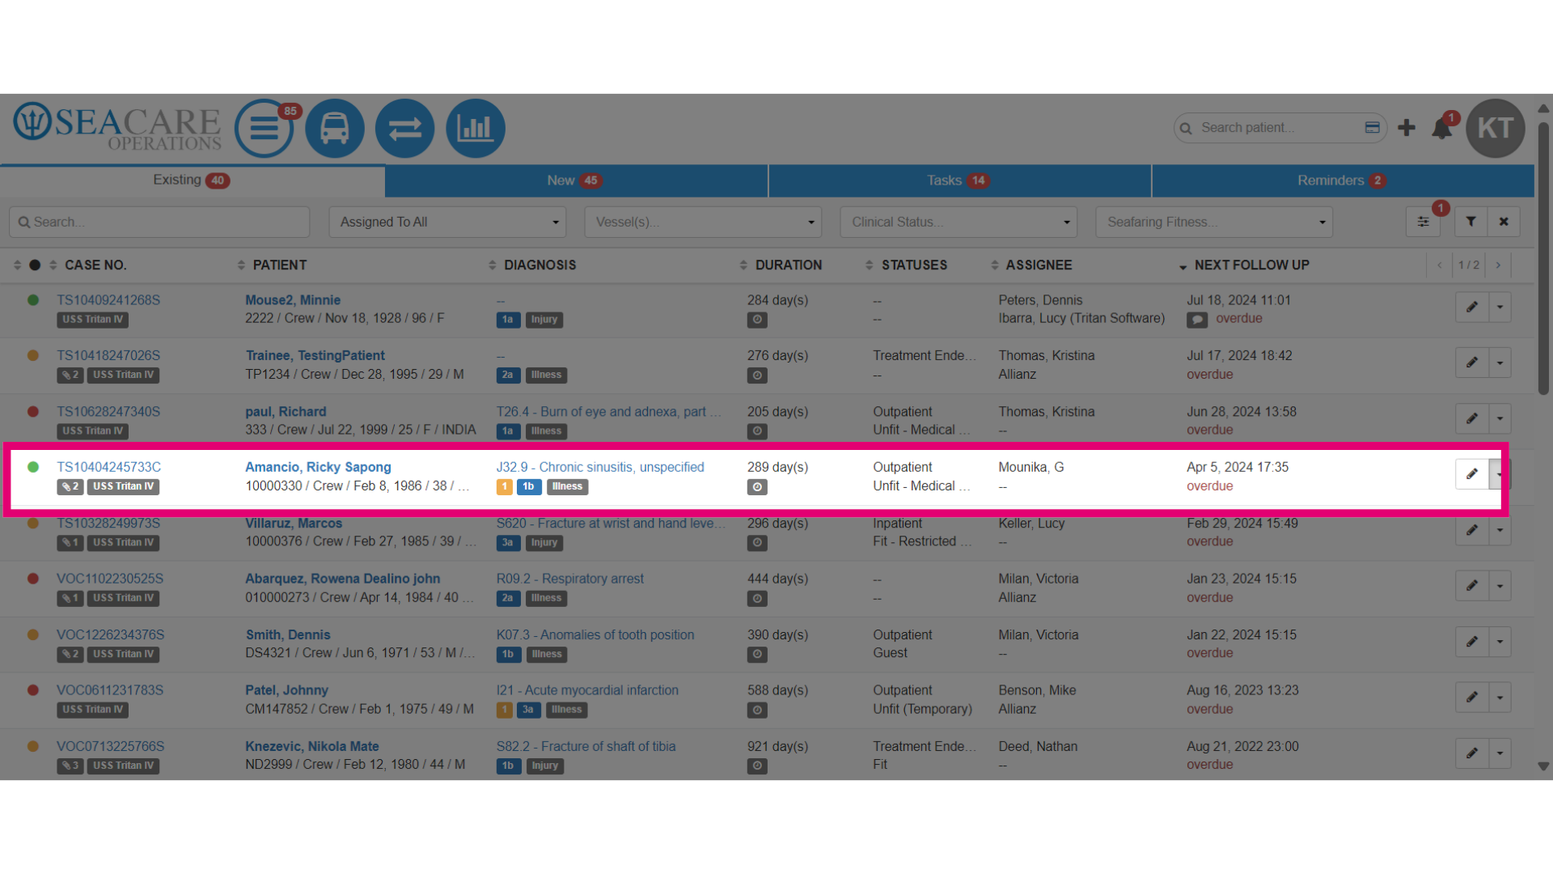The height and width of the screenshot is (874, 1553).
Task: Open diagnosis J32.9 Chronic sinusitis link
Action: click(x=600, y=467)
